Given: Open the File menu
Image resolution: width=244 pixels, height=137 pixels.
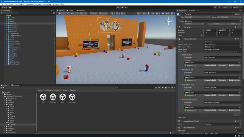Looking at the screenshot, I should (2, 4).
